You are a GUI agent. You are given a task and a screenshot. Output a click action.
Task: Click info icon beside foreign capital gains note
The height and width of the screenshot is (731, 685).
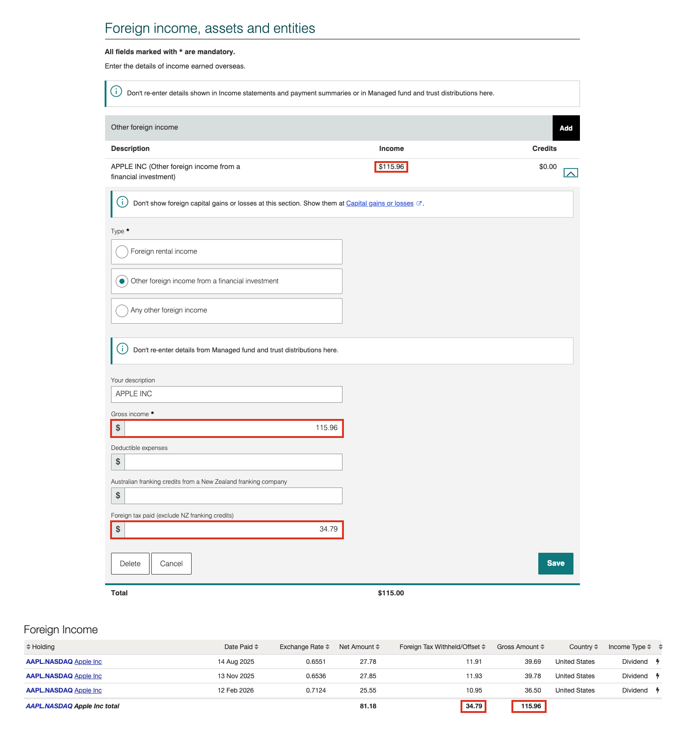[x=122, y=202]
